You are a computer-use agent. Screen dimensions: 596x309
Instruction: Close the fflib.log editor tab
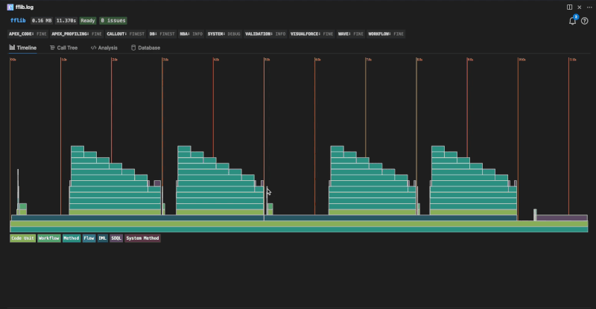(580, 7)
